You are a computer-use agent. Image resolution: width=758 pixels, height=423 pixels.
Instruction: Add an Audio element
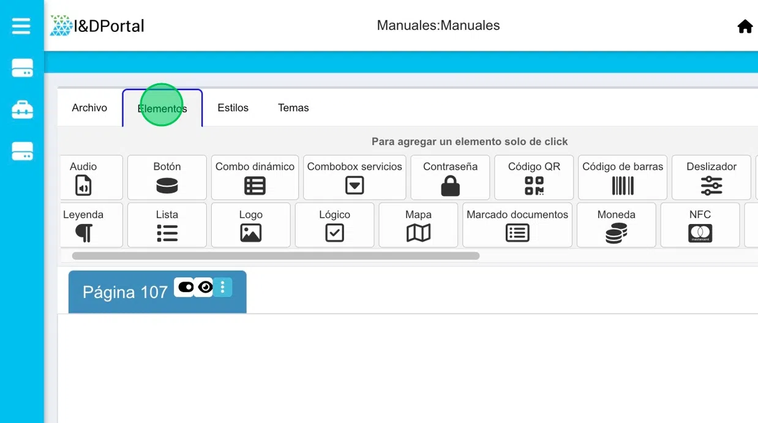click(84, 178)
